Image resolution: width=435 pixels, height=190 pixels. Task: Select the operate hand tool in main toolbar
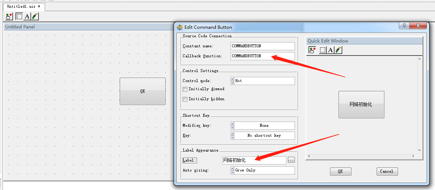[9, 16]
